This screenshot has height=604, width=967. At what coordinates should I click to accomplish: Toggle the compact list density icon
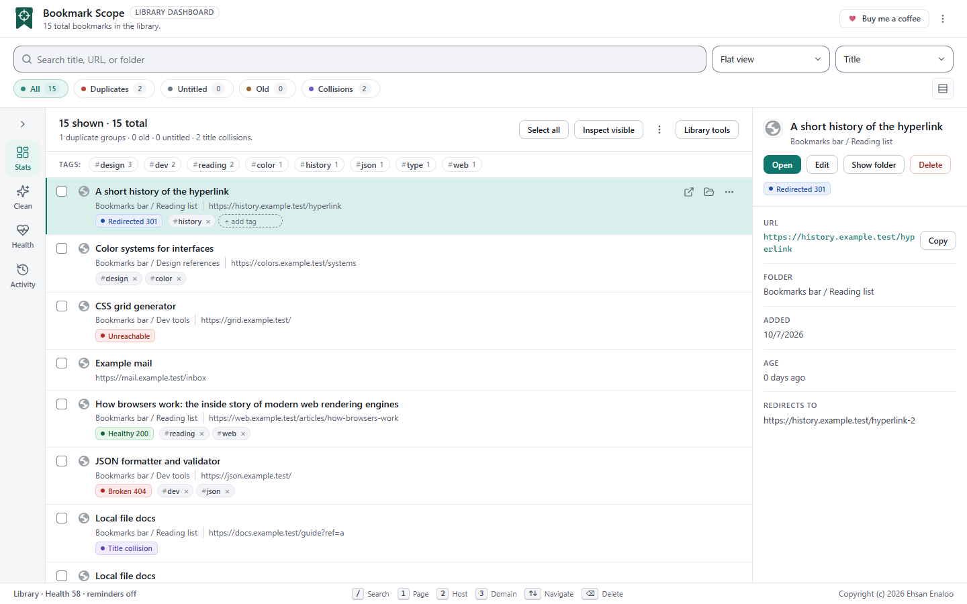coord(943,89)
